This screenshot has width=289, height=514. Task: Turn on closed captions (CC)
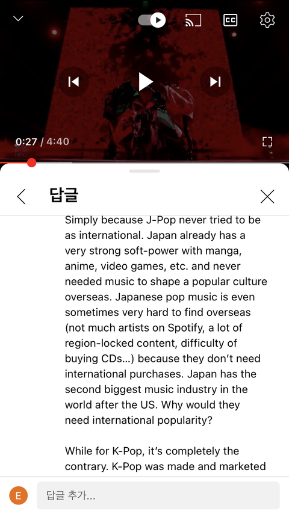pos(230,20)
